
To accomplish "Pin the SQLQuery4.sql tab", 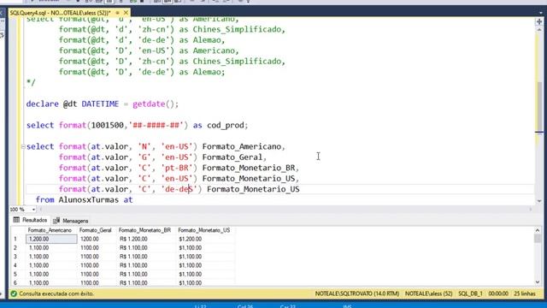I will click(118, 13).
